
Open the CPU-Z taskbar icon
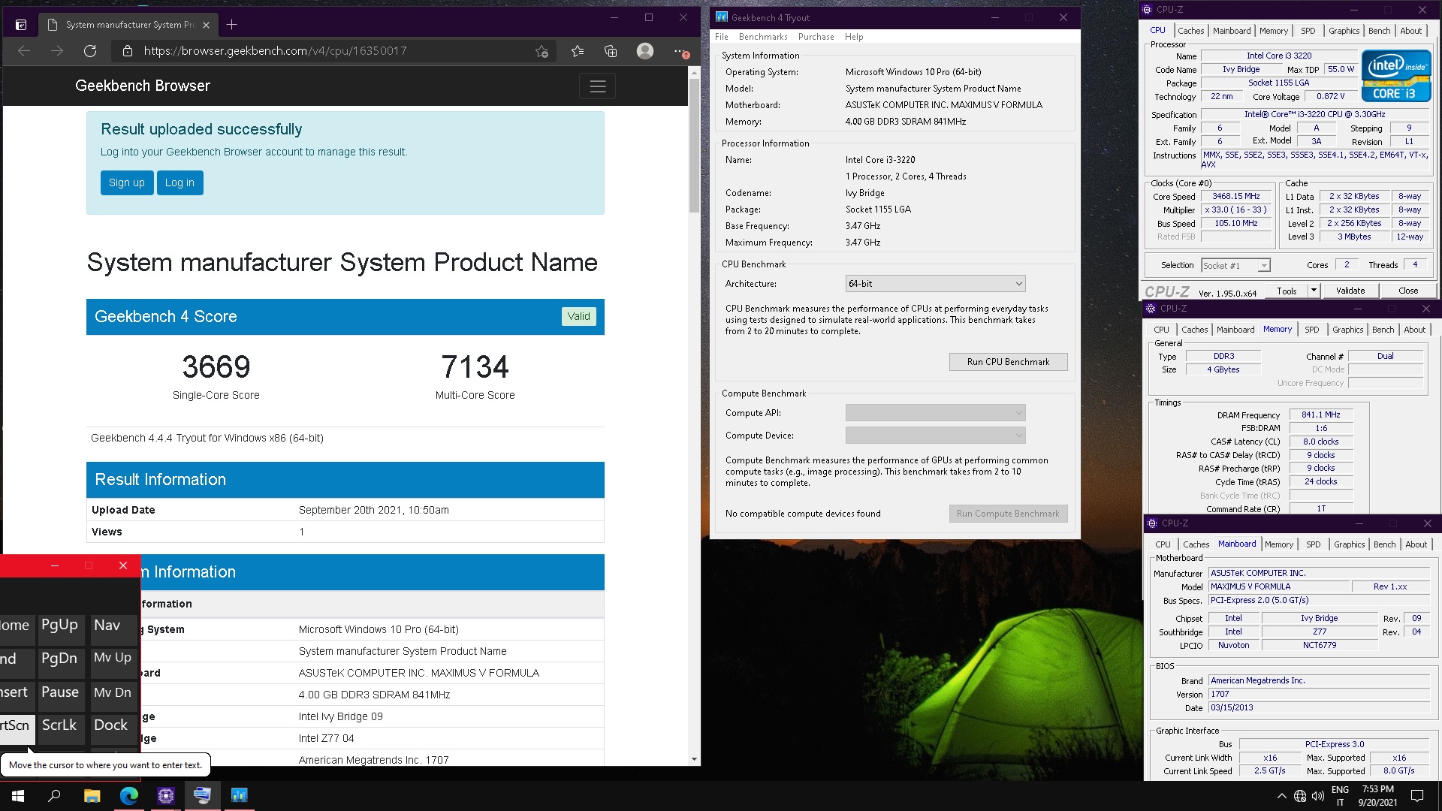coord(165,796)
